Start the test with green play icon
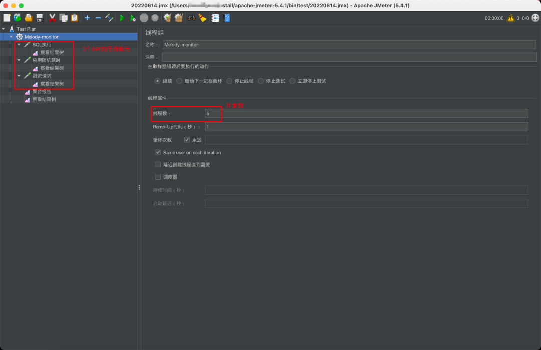 click(122, 18)
